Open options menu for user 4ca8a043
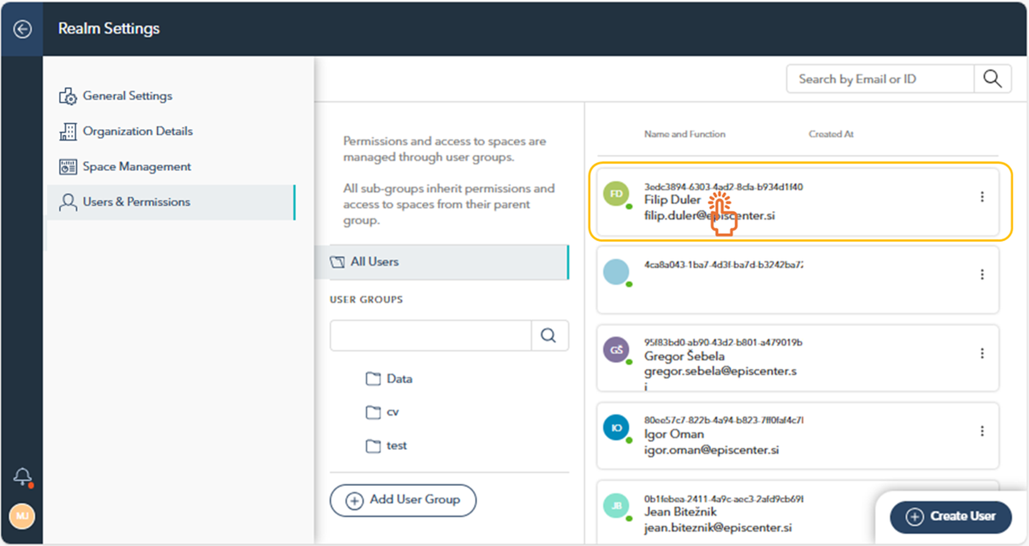This screenshot has width=1029, height=546. coord(982,275)
